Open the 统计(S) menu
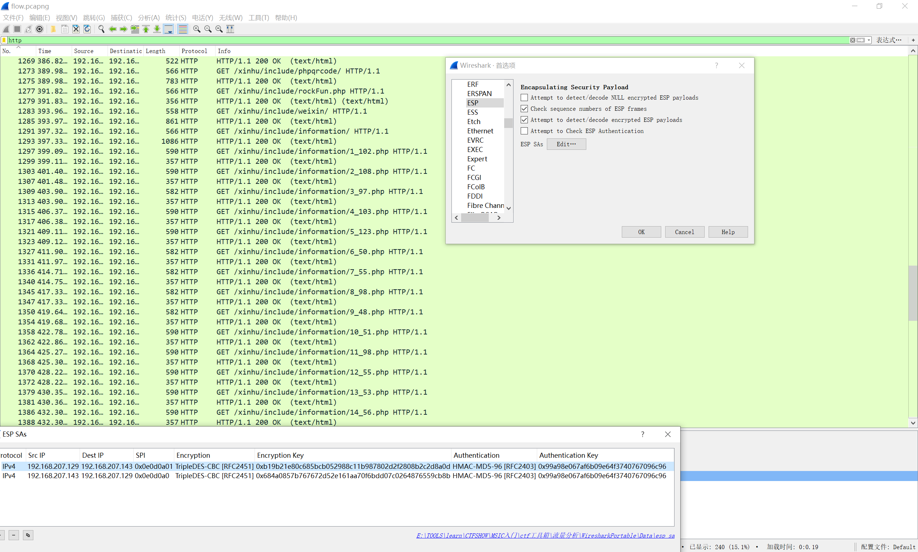Screen dimensions: 918x552 175,18
